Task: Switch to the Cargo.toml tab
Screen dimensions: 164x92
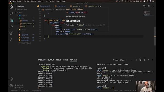Action: click(44, 6)
